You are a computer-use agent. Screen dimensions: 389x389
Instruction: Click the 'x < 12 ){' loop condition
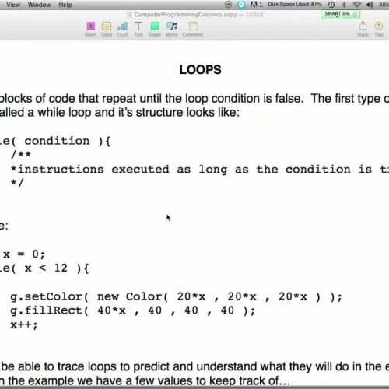(57, 268)
